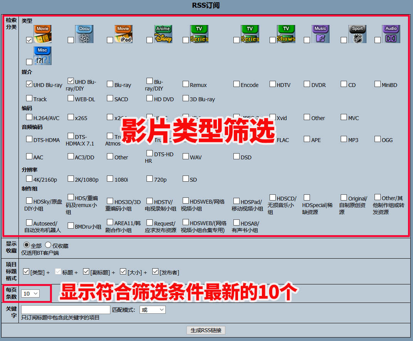
Task: Select the 720p resolution checkbox
Action: pyautogui.click(x=149, y=179)
